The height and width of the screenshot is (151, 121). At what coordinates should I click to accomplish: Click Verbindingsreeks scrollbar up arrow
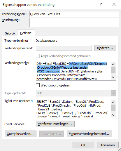[113, 64]
